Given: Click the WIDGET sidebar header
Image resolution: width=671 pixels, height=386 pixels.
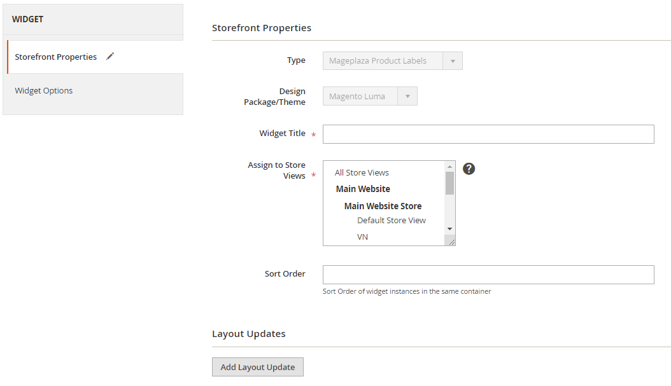Looking at the screenshot, I should click(28, 19).
